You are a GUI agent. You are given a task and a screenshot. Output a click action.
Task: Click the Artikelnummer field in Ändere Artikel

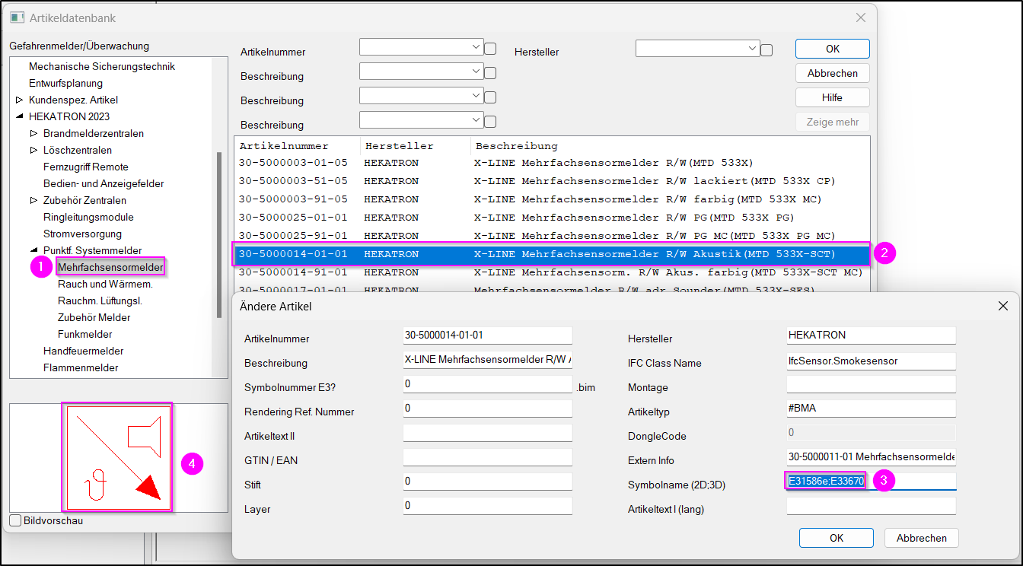487,335
